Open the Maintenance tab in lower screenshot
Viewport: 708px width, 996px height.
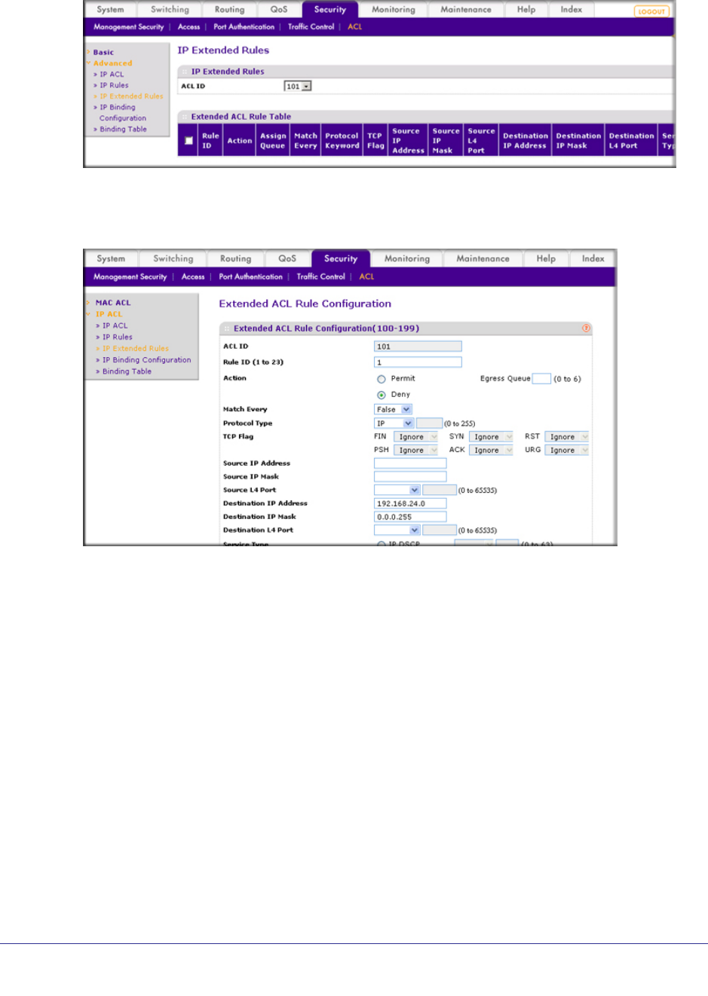(x=483, y=258)
